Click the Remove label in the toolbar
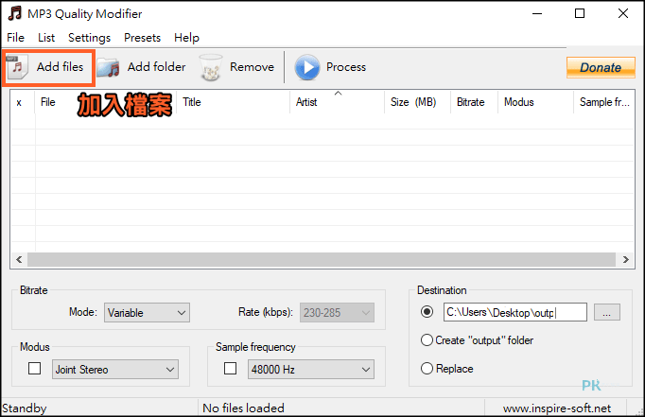 (252, 66)
